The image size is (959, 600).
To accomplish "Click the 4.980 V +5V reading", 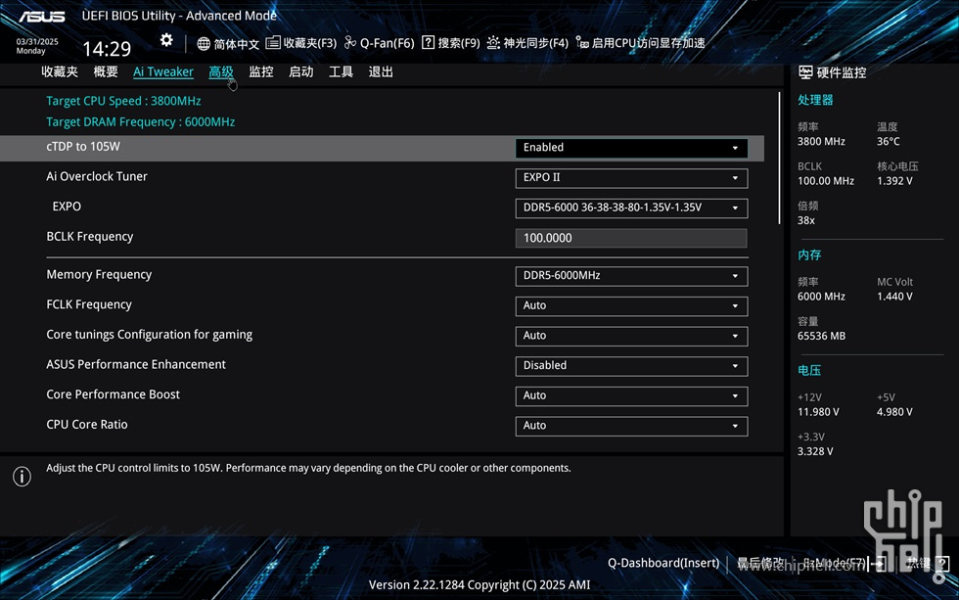I will [x=894, y=412].
